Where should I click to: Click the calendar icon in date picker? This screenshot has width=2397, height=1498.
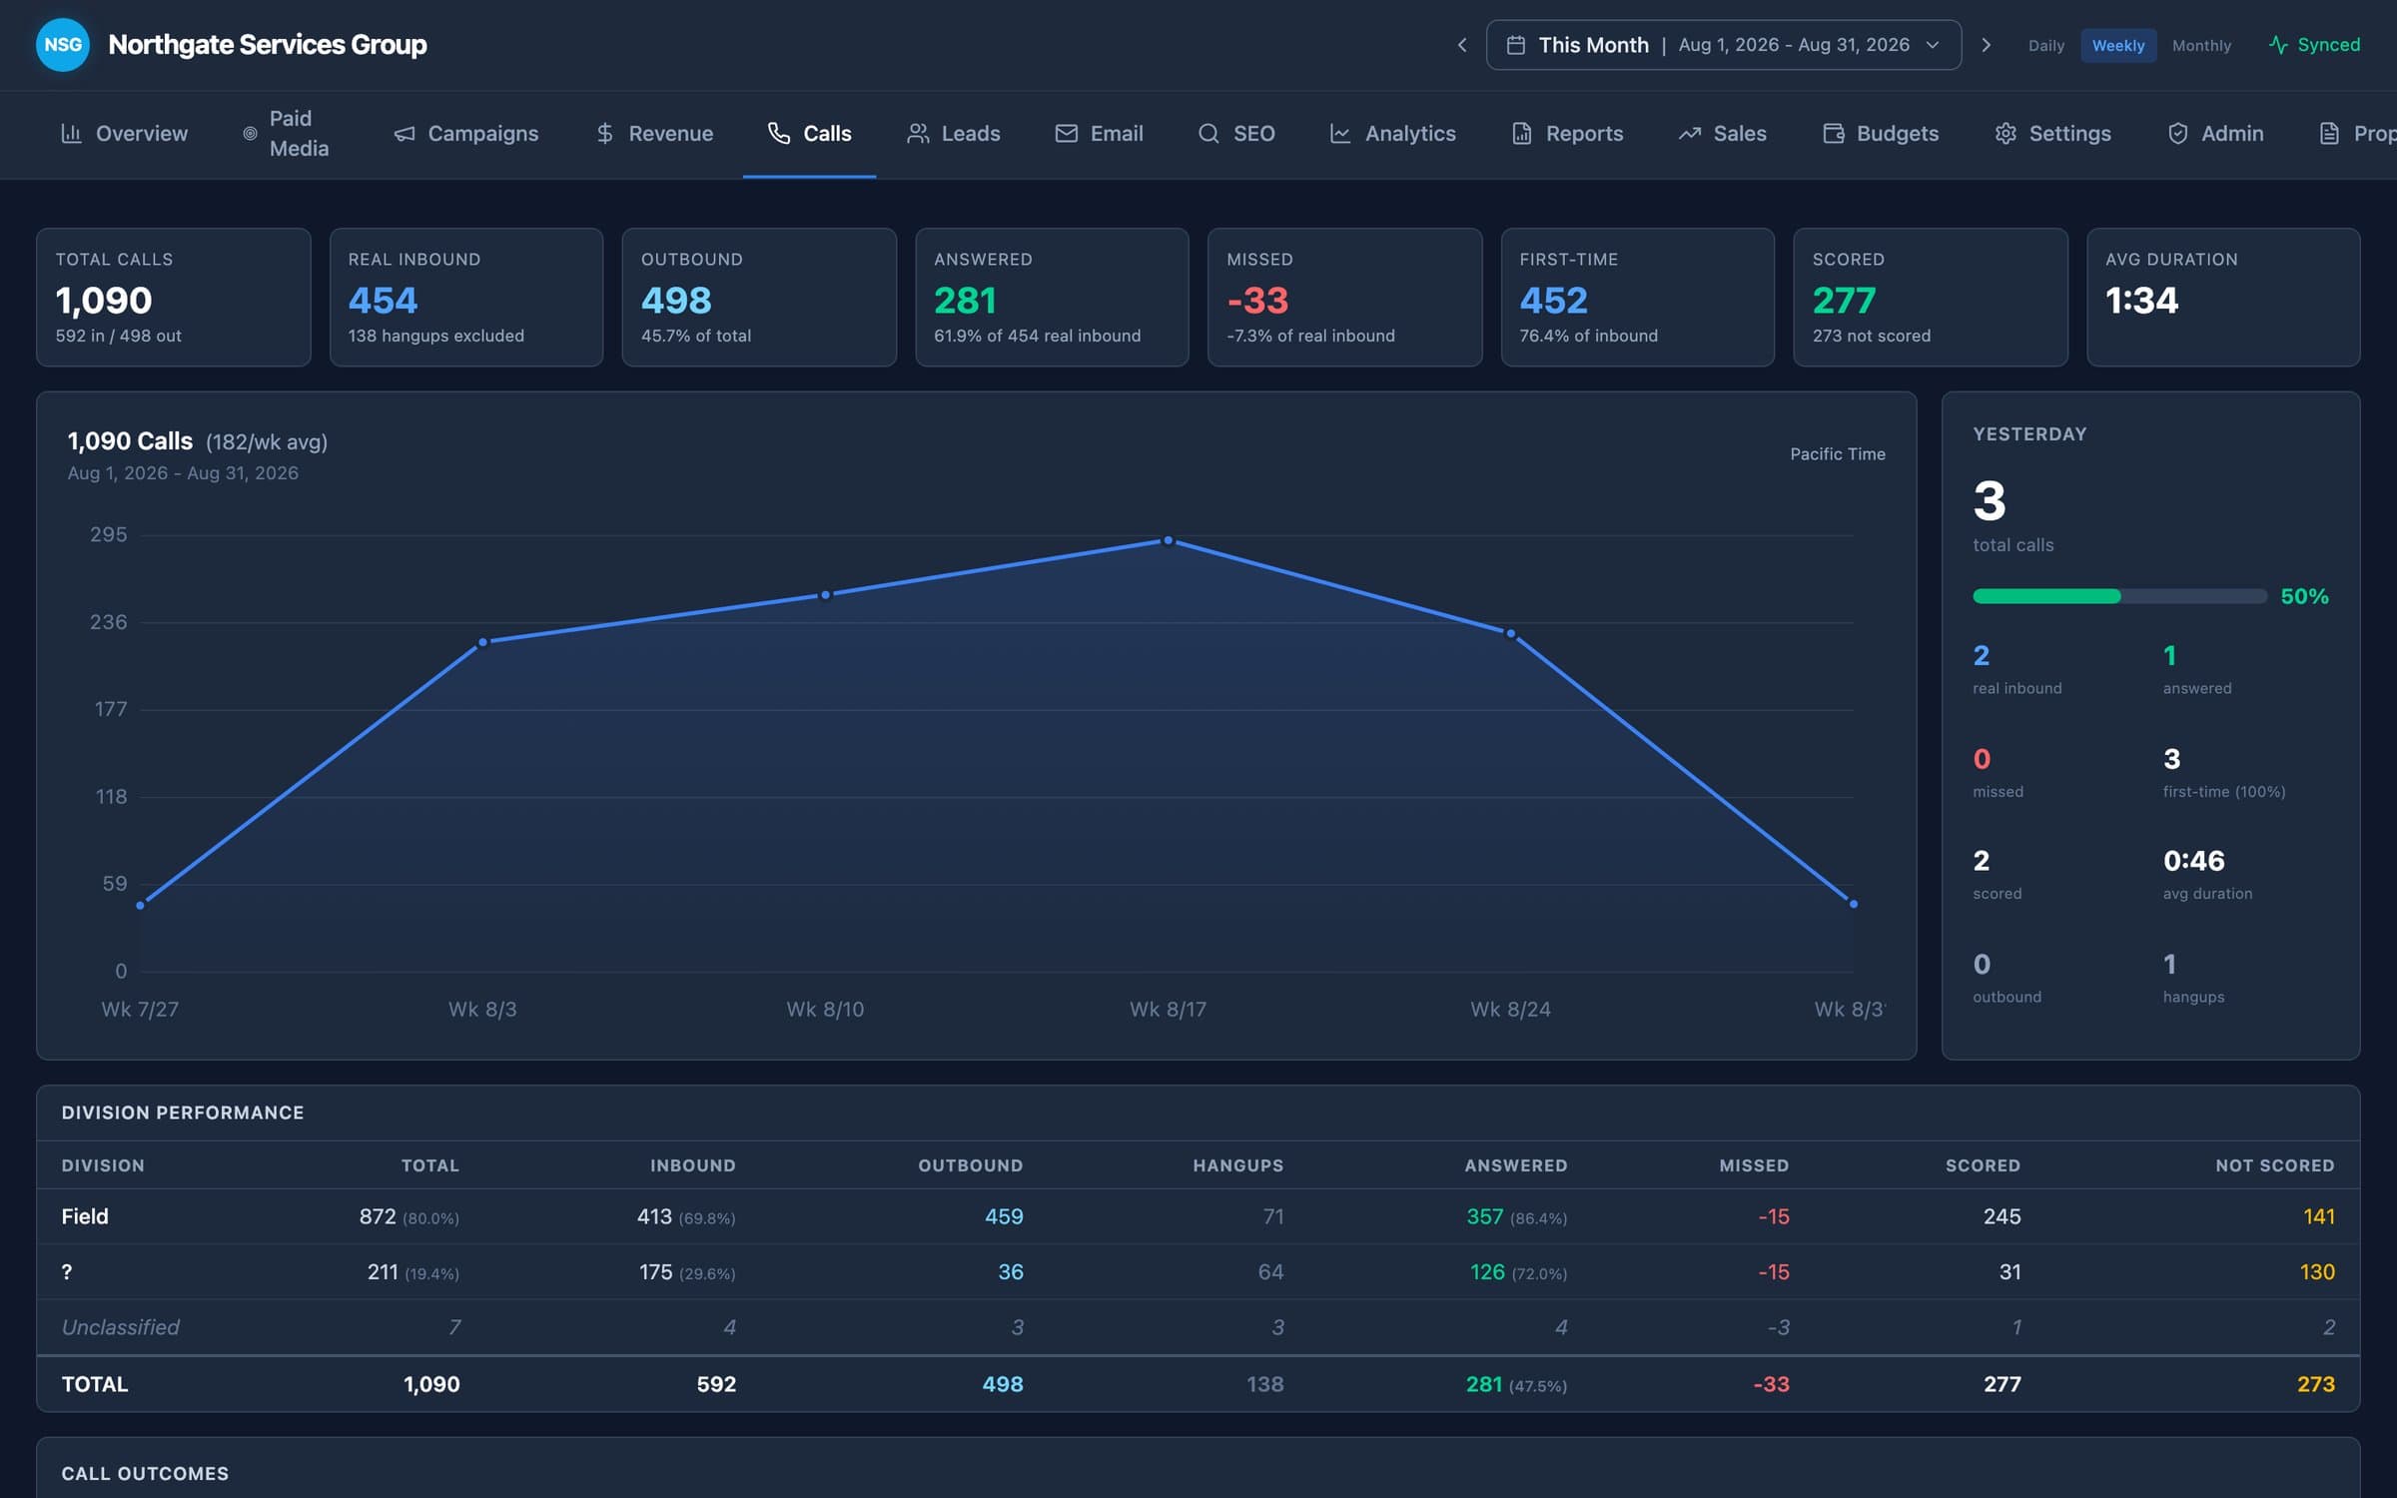[x=1515, y=45]
